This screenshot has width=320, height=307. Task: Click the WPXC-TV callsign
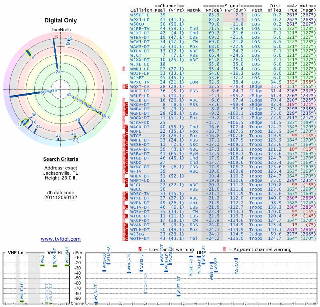pyautogui.click(x=140, y=82)
